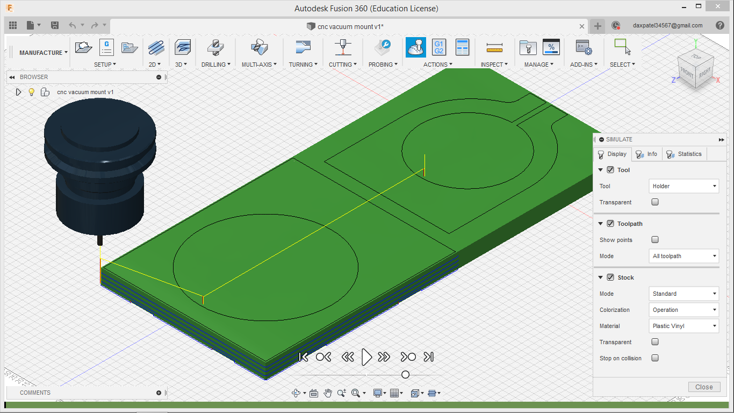Click the Look At icon in navigation bar
Viewport: 734px width, 413px height.
(x=314, y=393)
